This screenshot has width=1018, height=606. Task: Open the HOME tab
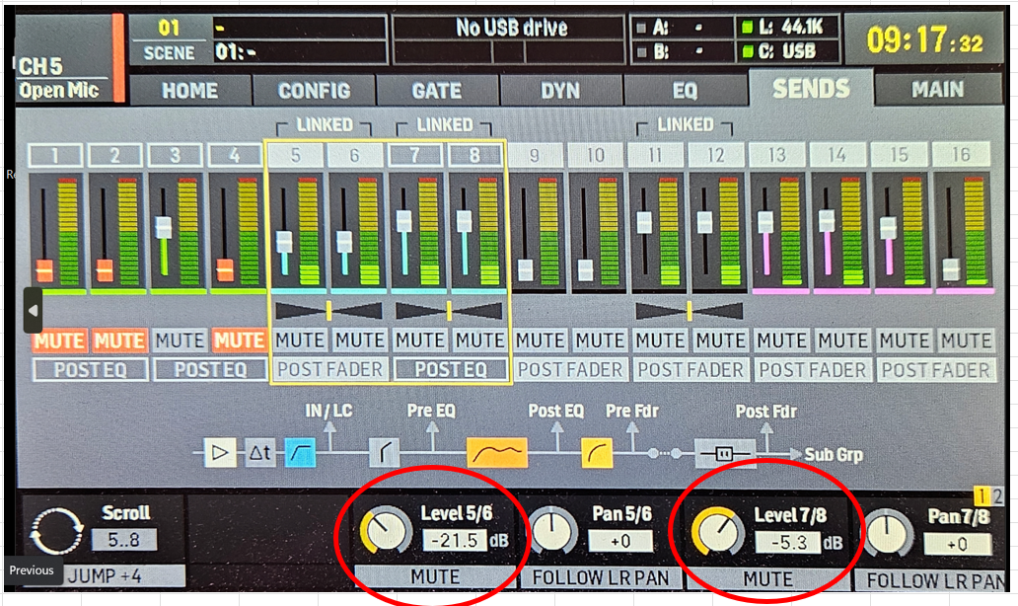[189, 90]
